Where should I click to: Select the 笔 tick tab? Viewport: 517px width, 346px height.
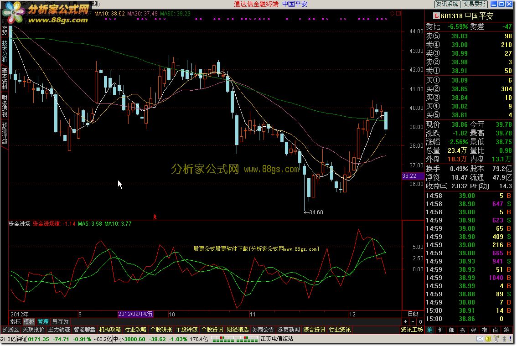429,330
